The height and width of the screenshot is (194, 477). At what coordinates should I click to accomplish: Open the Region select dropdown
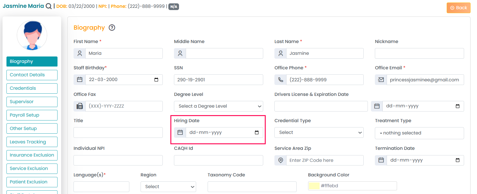[168, 187]
